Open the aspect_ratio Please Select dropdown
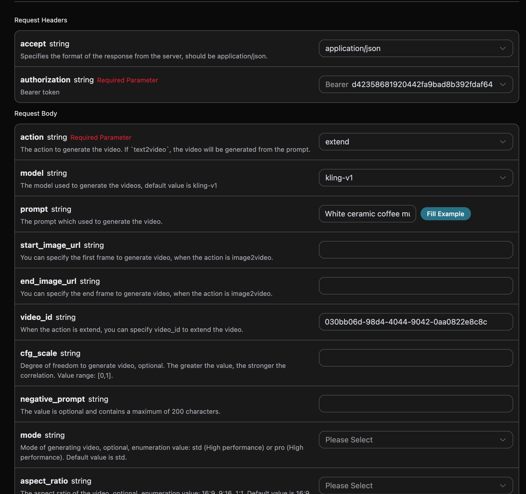 (x=415, y=486)
